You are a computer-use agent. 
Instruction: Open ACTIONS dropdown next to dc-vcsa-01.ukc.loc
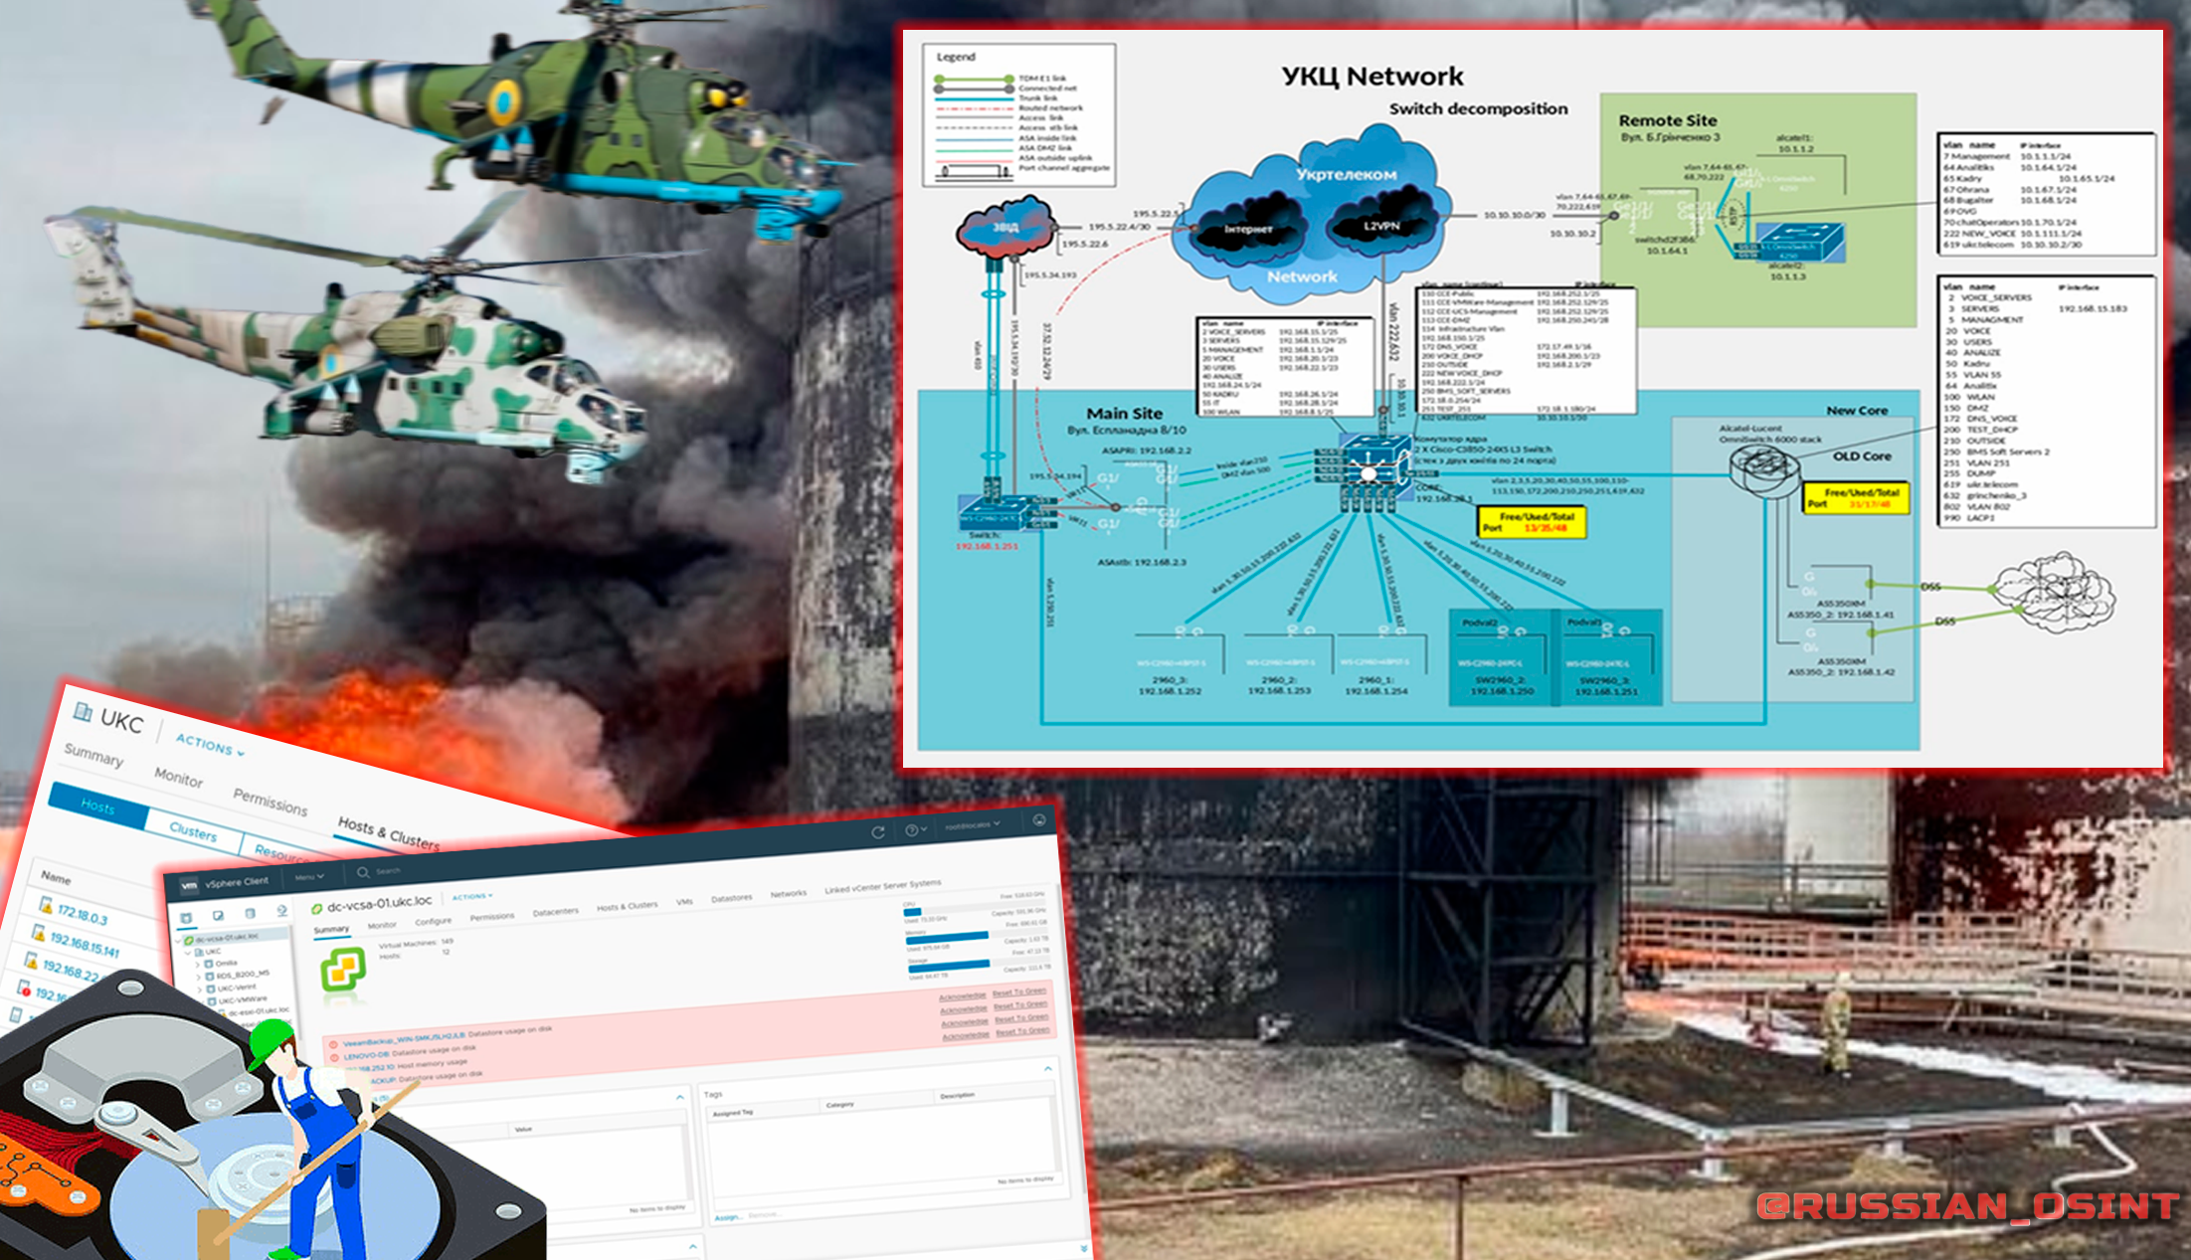click(472, 896)
